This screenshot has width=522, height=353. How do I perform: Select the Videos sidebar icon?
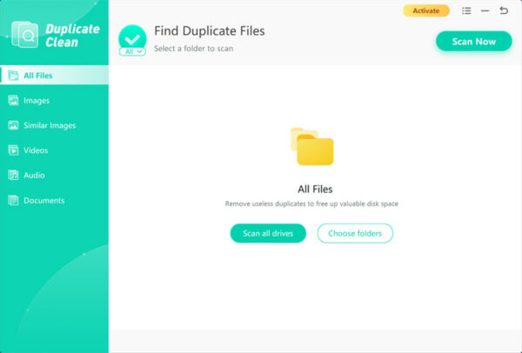(13, 150)
